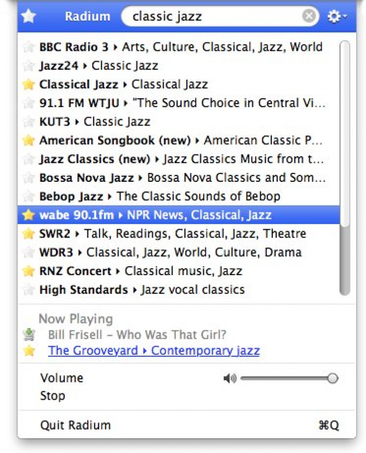
Task: Open the favorites star in header
Action: click(x=29, y=17)
